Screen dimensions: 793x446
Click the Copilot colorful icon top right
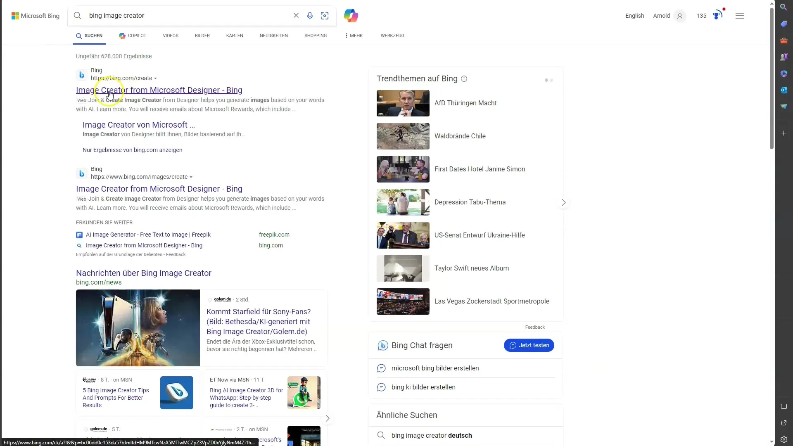(351, 15)
